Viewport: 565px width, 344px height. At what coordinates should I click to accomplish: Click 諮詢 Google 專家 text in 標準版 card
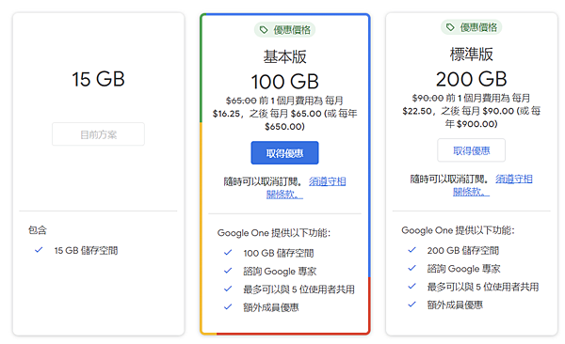coord(464,269)
